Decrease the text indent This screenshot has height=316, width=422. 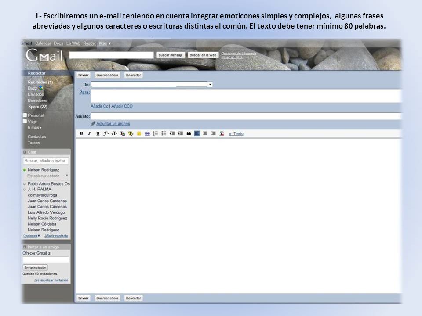pos(172,133)
